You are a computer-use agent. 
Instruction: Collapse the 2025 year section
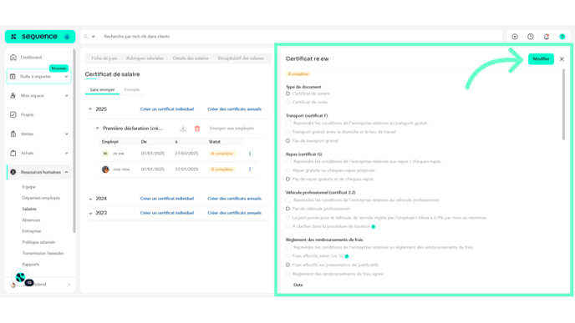pyautogui.click(x=90, y=109)
